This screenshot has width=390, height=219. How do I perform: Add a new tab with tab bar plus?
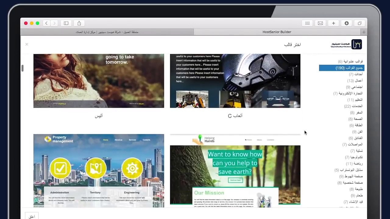(x=364, y=32)
